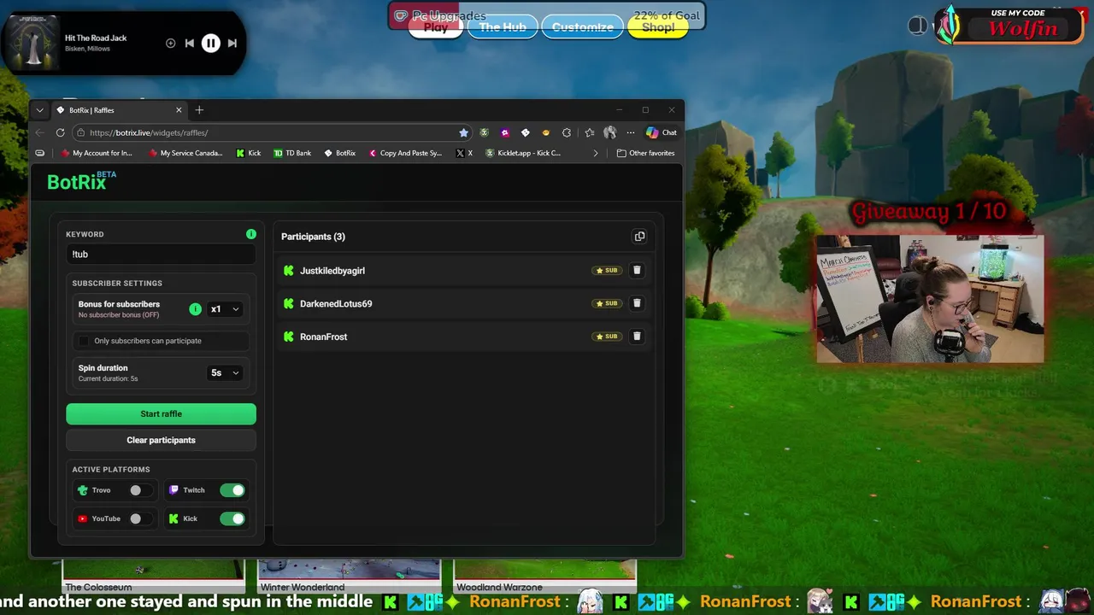Toggle the favorite star in address bar
The height and width of the screenshot is (615, 1094).
pos(463,132)
